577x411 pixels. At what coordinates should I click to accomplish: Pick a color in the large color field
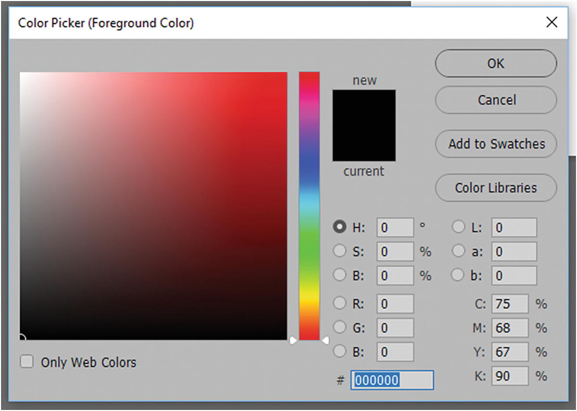[x=153, y=206]
